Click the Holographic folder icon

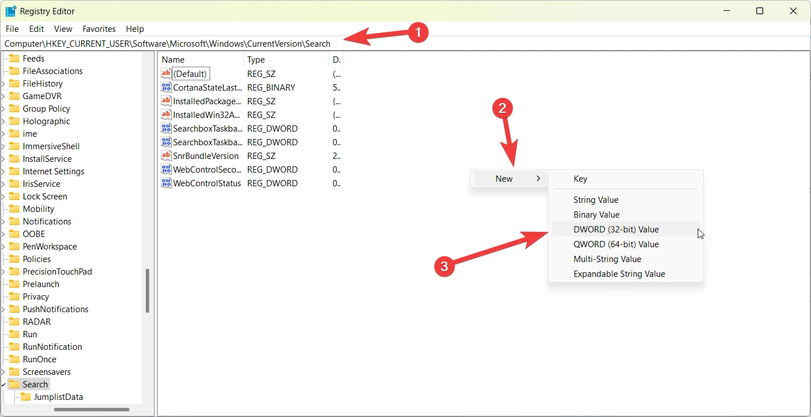[x=14, y=121]
